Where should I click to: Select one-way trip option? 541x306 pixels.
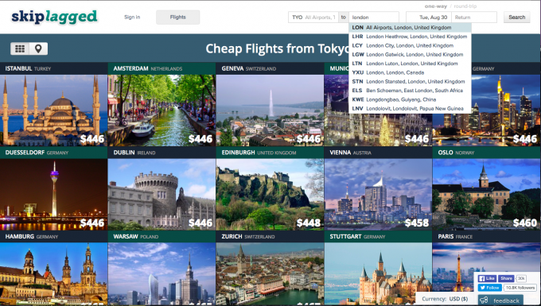436,6
